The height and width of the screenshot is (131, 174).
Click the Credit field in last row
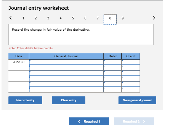pyautogui.click(x=131, y=90)
